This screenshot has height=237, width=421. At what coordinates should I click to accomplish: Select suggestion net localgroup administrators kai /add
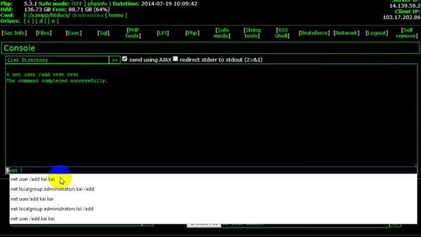tap(53, 189)
